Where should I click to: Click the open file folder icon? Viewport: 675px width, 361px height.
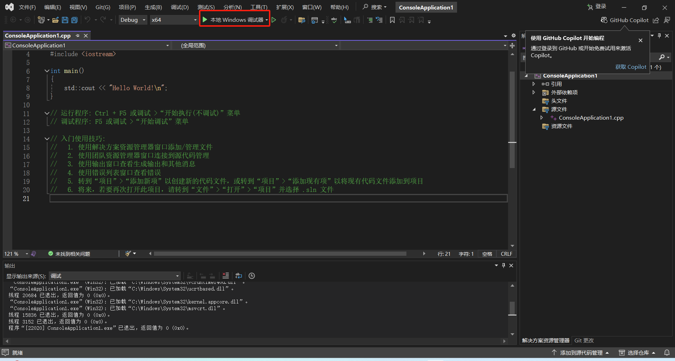(x=55, y=20)
